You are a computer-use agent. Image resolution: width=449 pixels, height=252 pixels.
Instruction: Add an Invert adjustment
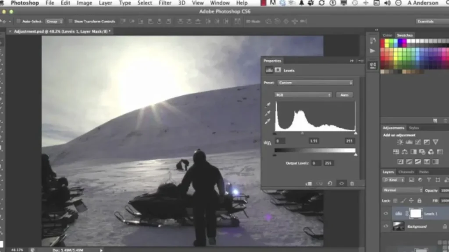point(400,162)
